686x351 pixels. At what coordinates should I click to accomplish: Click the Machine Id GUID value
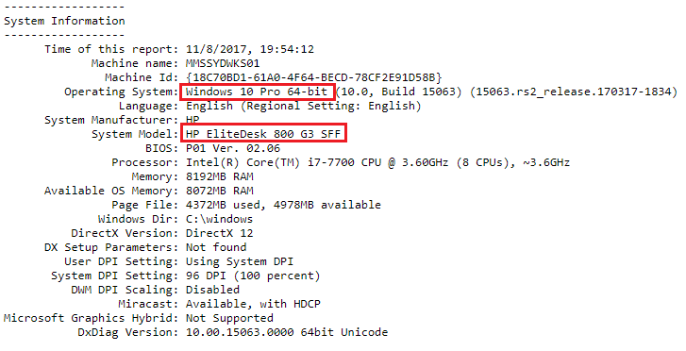[314, 77]
